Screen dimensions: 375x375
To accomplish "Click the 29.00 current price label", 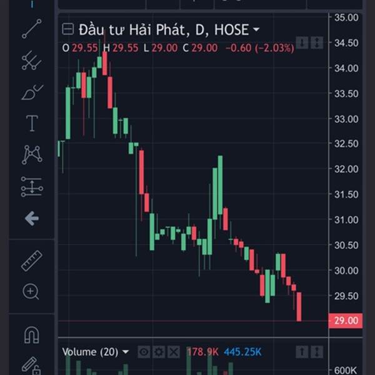I will point(346,321).
